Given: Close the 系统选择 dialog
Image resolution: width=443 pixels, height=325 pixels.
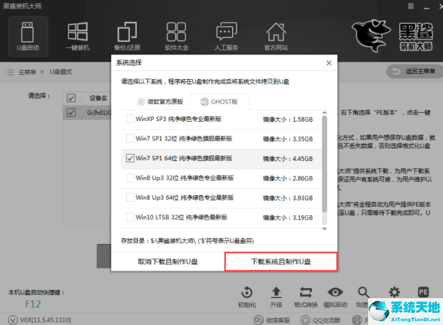Looking at the screenshot, I should (329, 63).
